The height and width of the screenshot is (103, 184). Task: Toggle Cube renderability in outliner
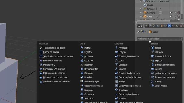point(179,17)
